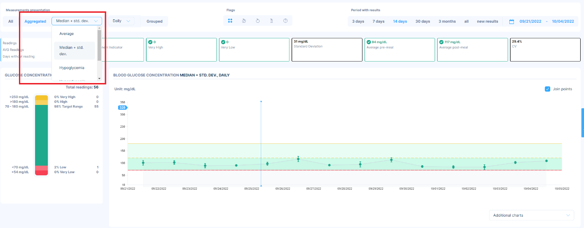Set period to 7 days
Screen dimensions: 584x228
click(x=379, y=21)
